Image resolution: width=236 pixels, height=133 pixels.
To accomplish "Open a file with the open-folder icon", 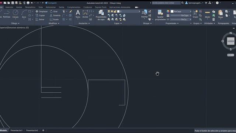I will pos(9,3).
